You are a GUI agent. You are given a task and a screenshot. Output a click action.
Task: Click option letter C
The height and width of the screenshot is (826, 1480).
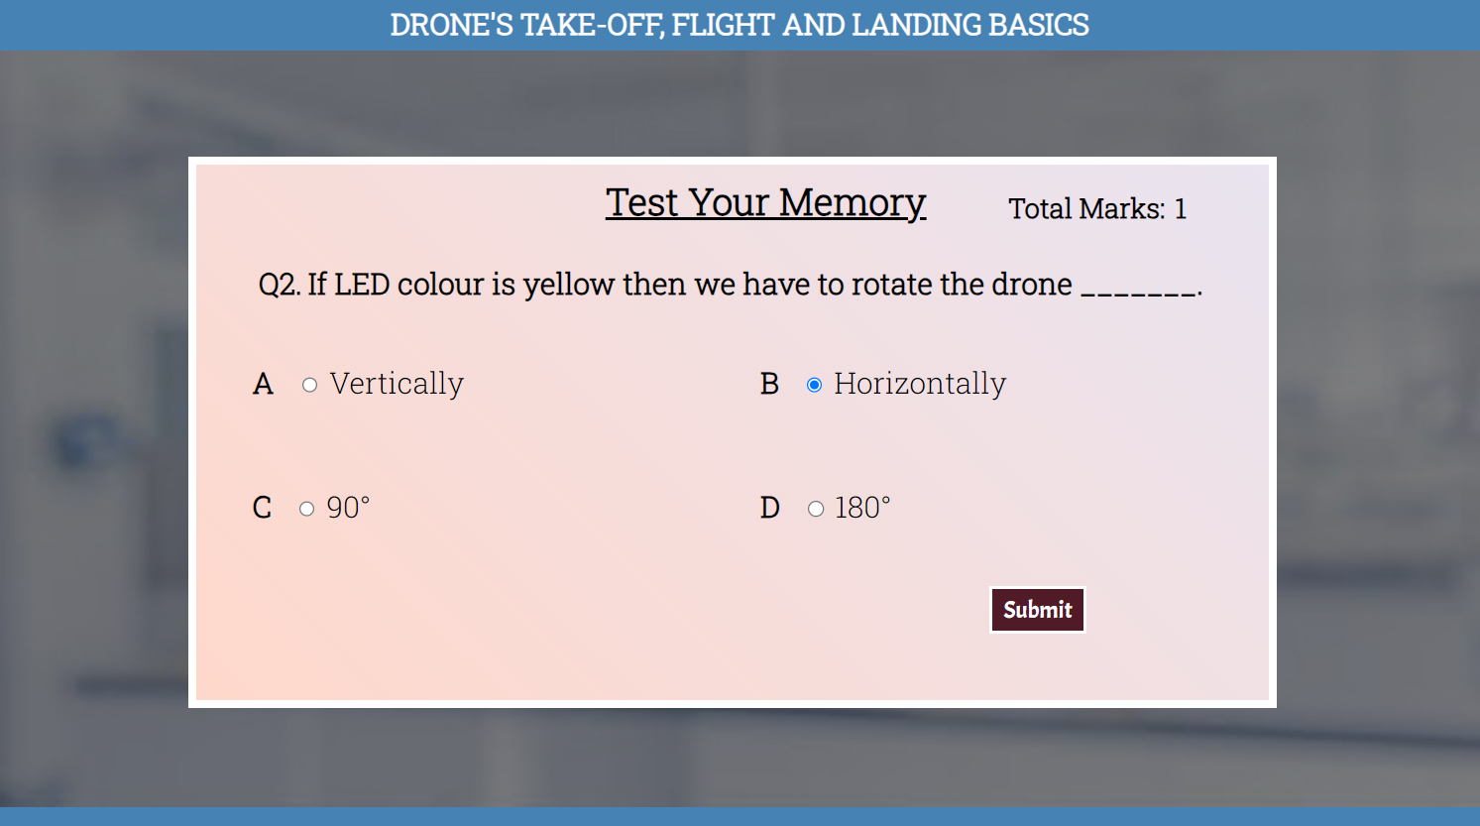coord(262,508)
